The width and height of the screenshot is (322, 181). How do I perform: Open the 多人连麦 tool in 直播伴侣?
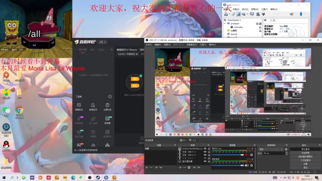pyautogui.click(x=93, y=120)
